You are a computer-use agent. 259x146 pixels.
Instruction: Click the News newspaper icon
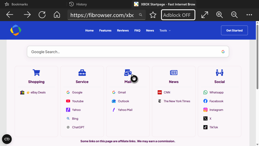[174, 72]
